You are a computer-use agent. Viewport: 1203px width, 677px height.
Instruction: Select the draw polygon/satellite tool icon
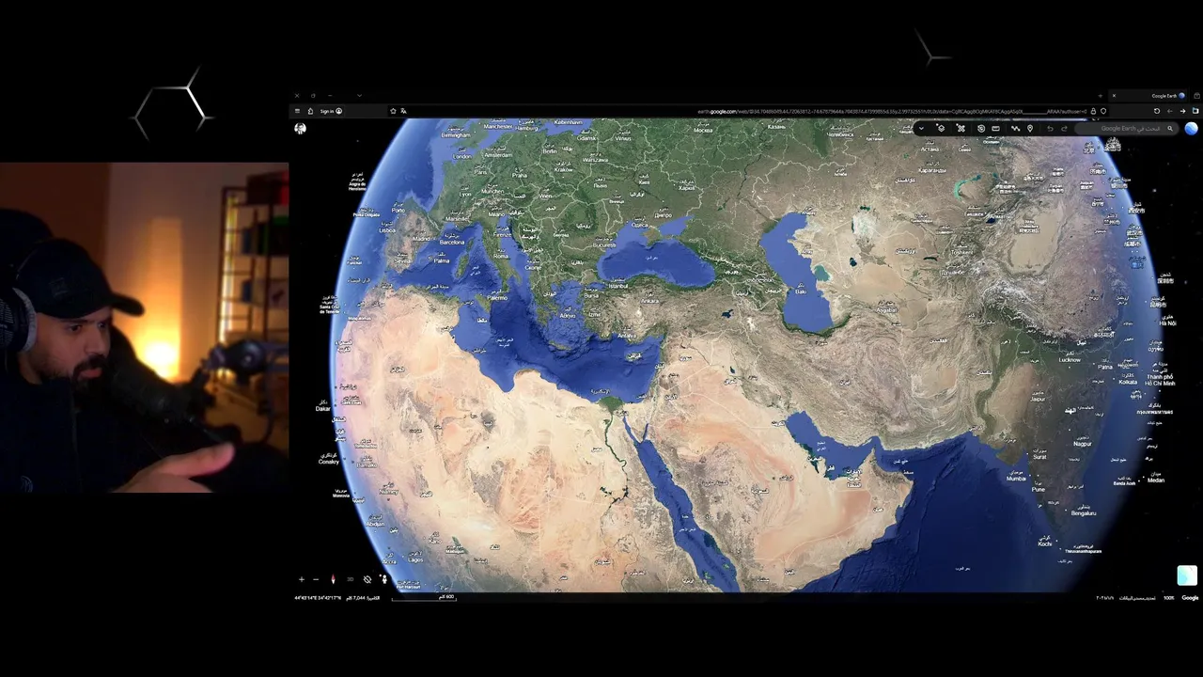coord(961,128)
